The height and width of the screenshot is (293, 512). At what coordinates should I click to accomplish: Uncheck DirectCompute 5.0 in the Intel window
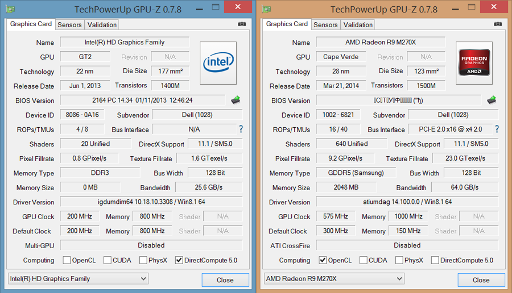(179, 261)
